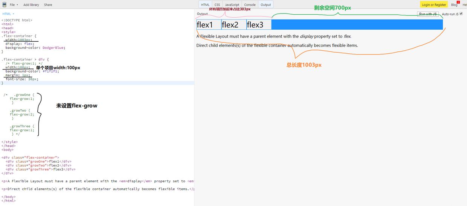The width and height of the screenshot is (467, 206).
Task: Click the '<body>' opening tag line
Action: (8, 150)
